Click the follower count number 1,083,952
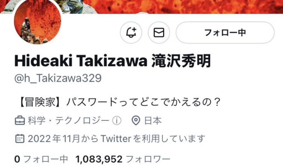Image resolution: width=283 pixels, height=167 pixels. [99, 159]
